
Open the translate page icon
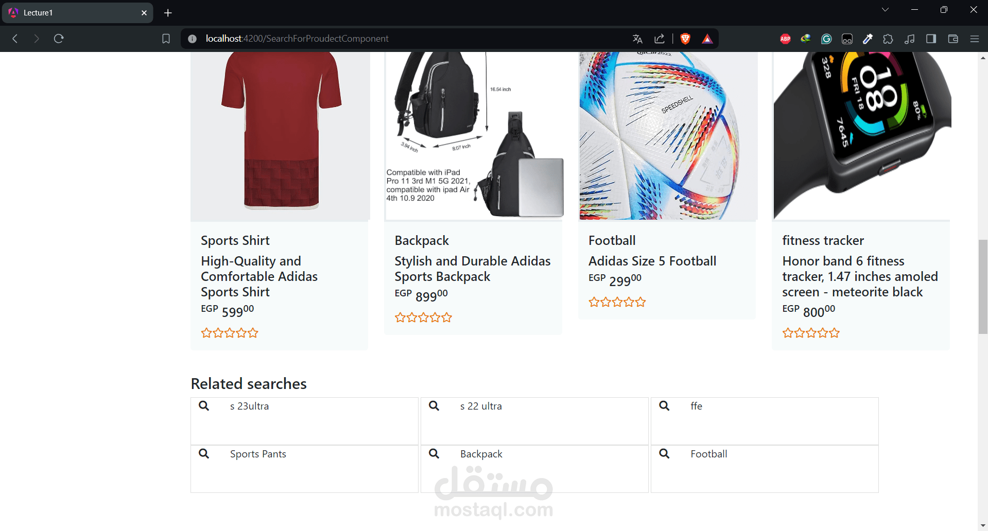pos(637,39)
